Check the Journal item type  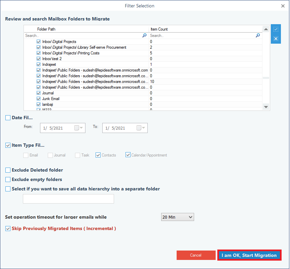pyautogui.click(x=50, y=155)
